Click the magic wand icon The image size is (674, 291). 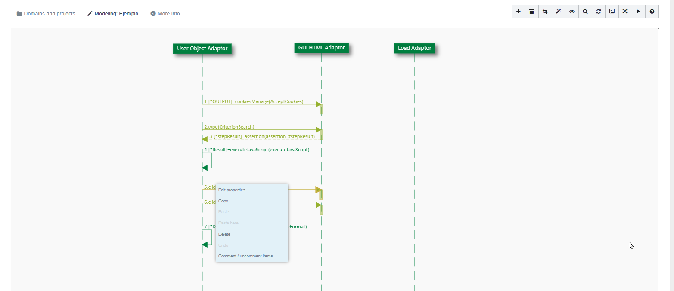[x=558, y=12]
